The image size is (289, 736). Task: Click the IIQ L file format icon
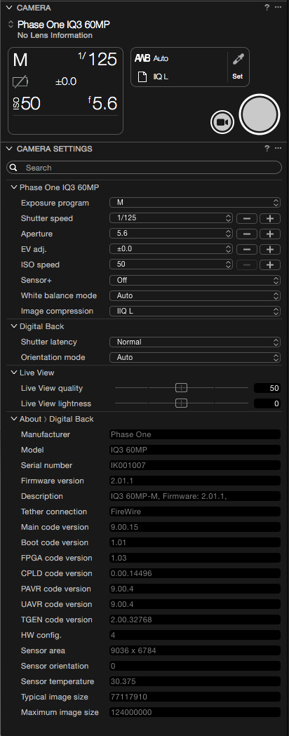[x=142, y=76]
